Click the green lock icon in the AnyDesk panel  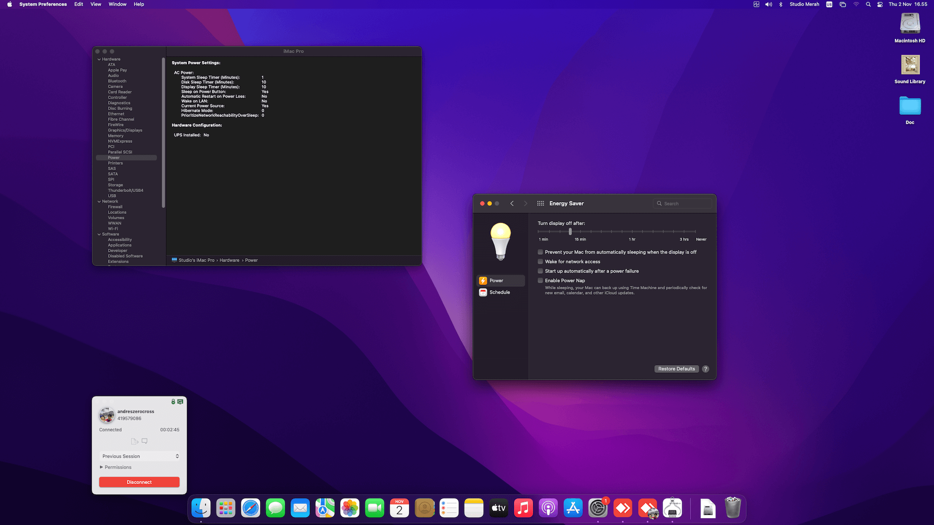(173, 402)
